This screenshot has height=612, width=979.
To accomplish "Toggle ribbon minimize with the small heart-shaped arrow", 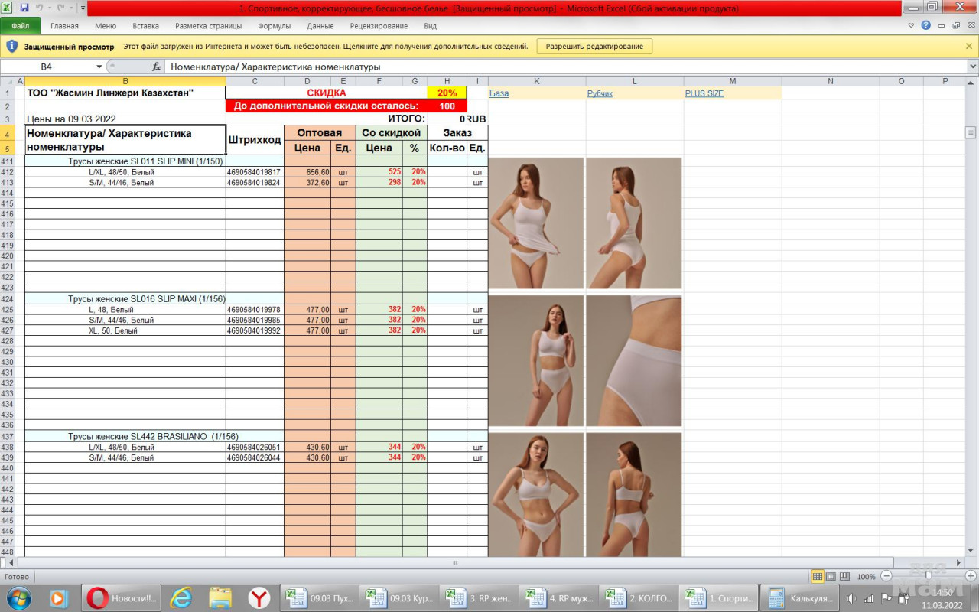I will [x=911, y=25].
